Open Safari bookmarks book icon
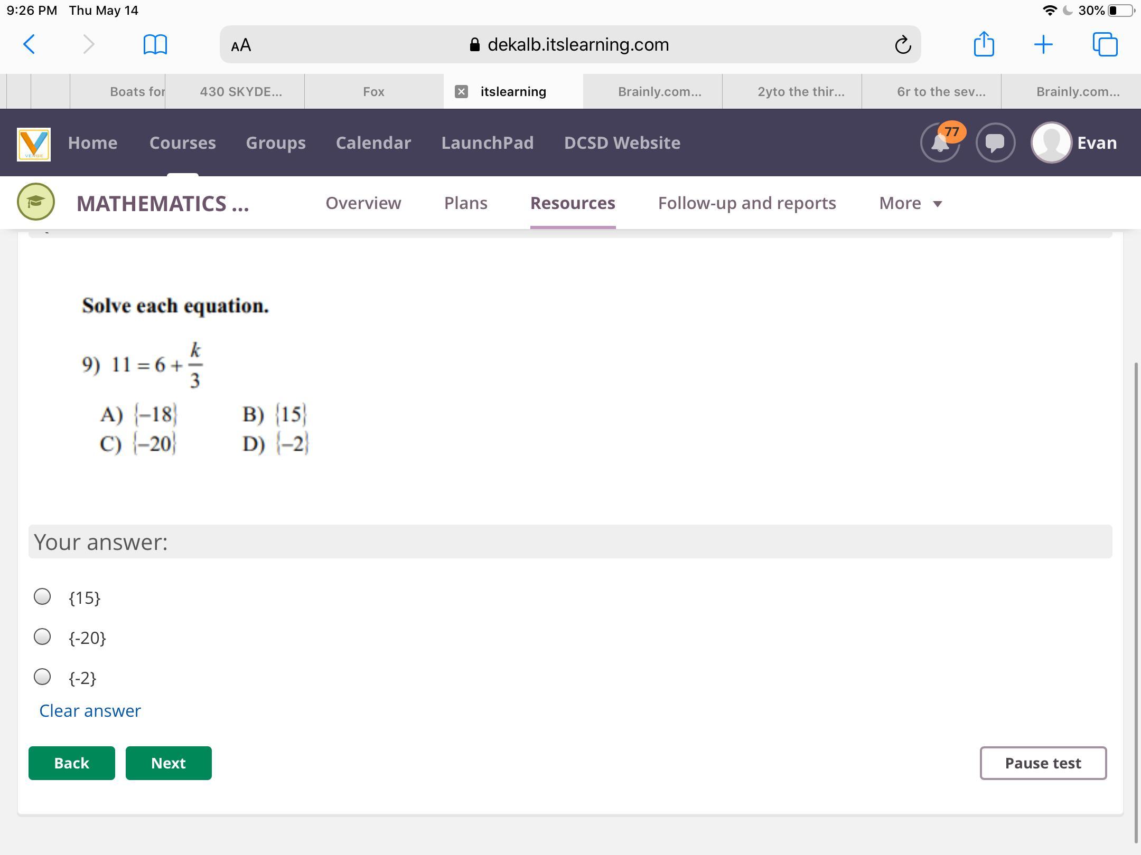The height and width of the screenshot is (855, 1141). point(155,44)
